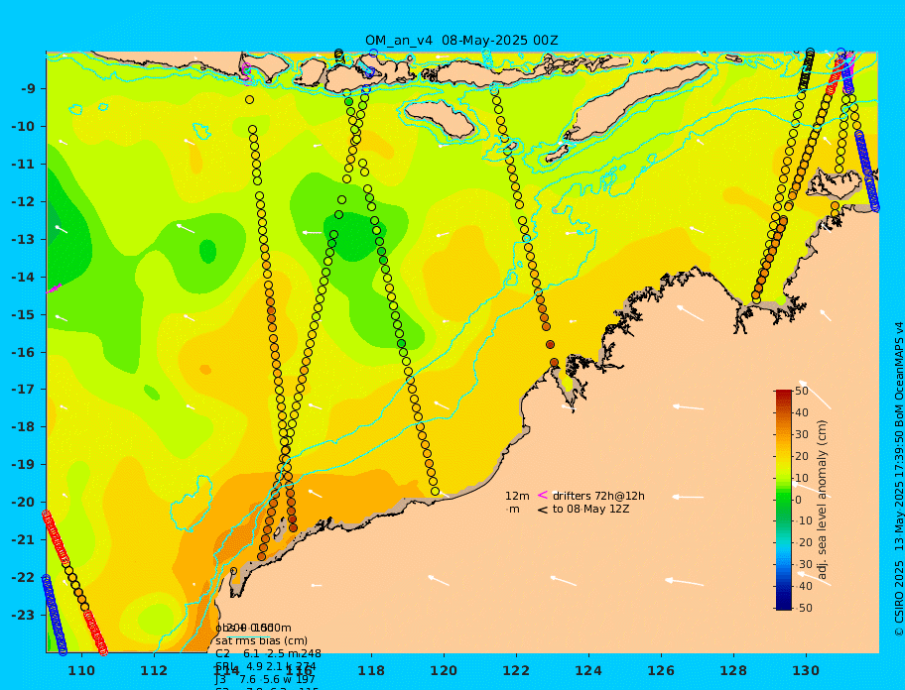Click the colorbar "-20" tick label
The image size is (905, 690).
tap(803, 543)
